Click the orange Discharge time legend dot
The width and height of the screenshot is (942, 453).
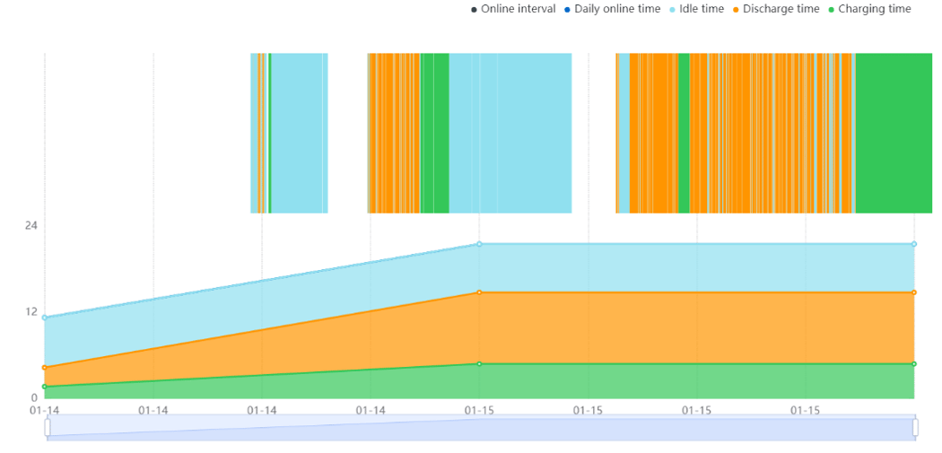point(736,10)
